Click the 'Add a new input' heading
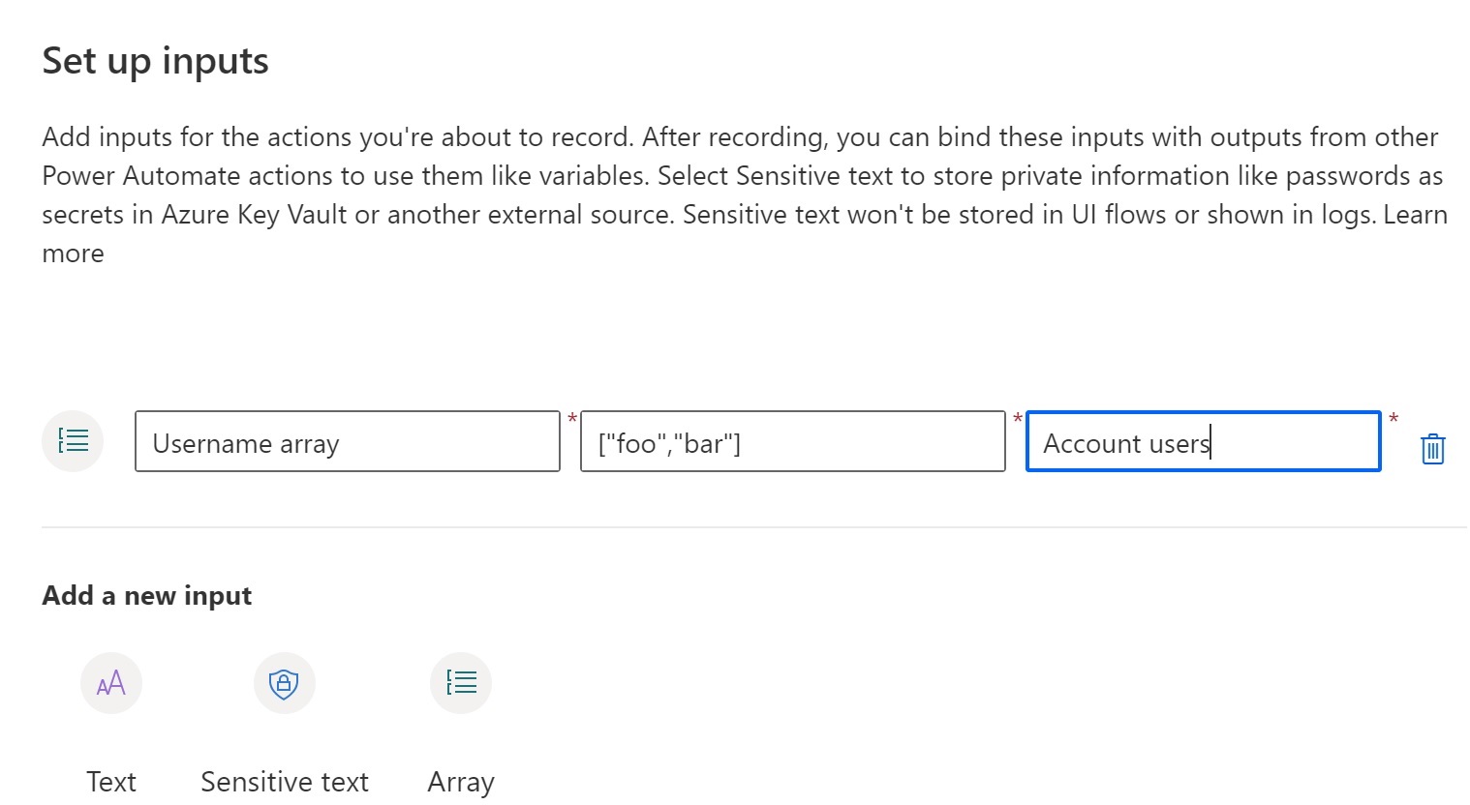Screen dimensions: 1470x805 pyautogui.click(x=146, y=596)
